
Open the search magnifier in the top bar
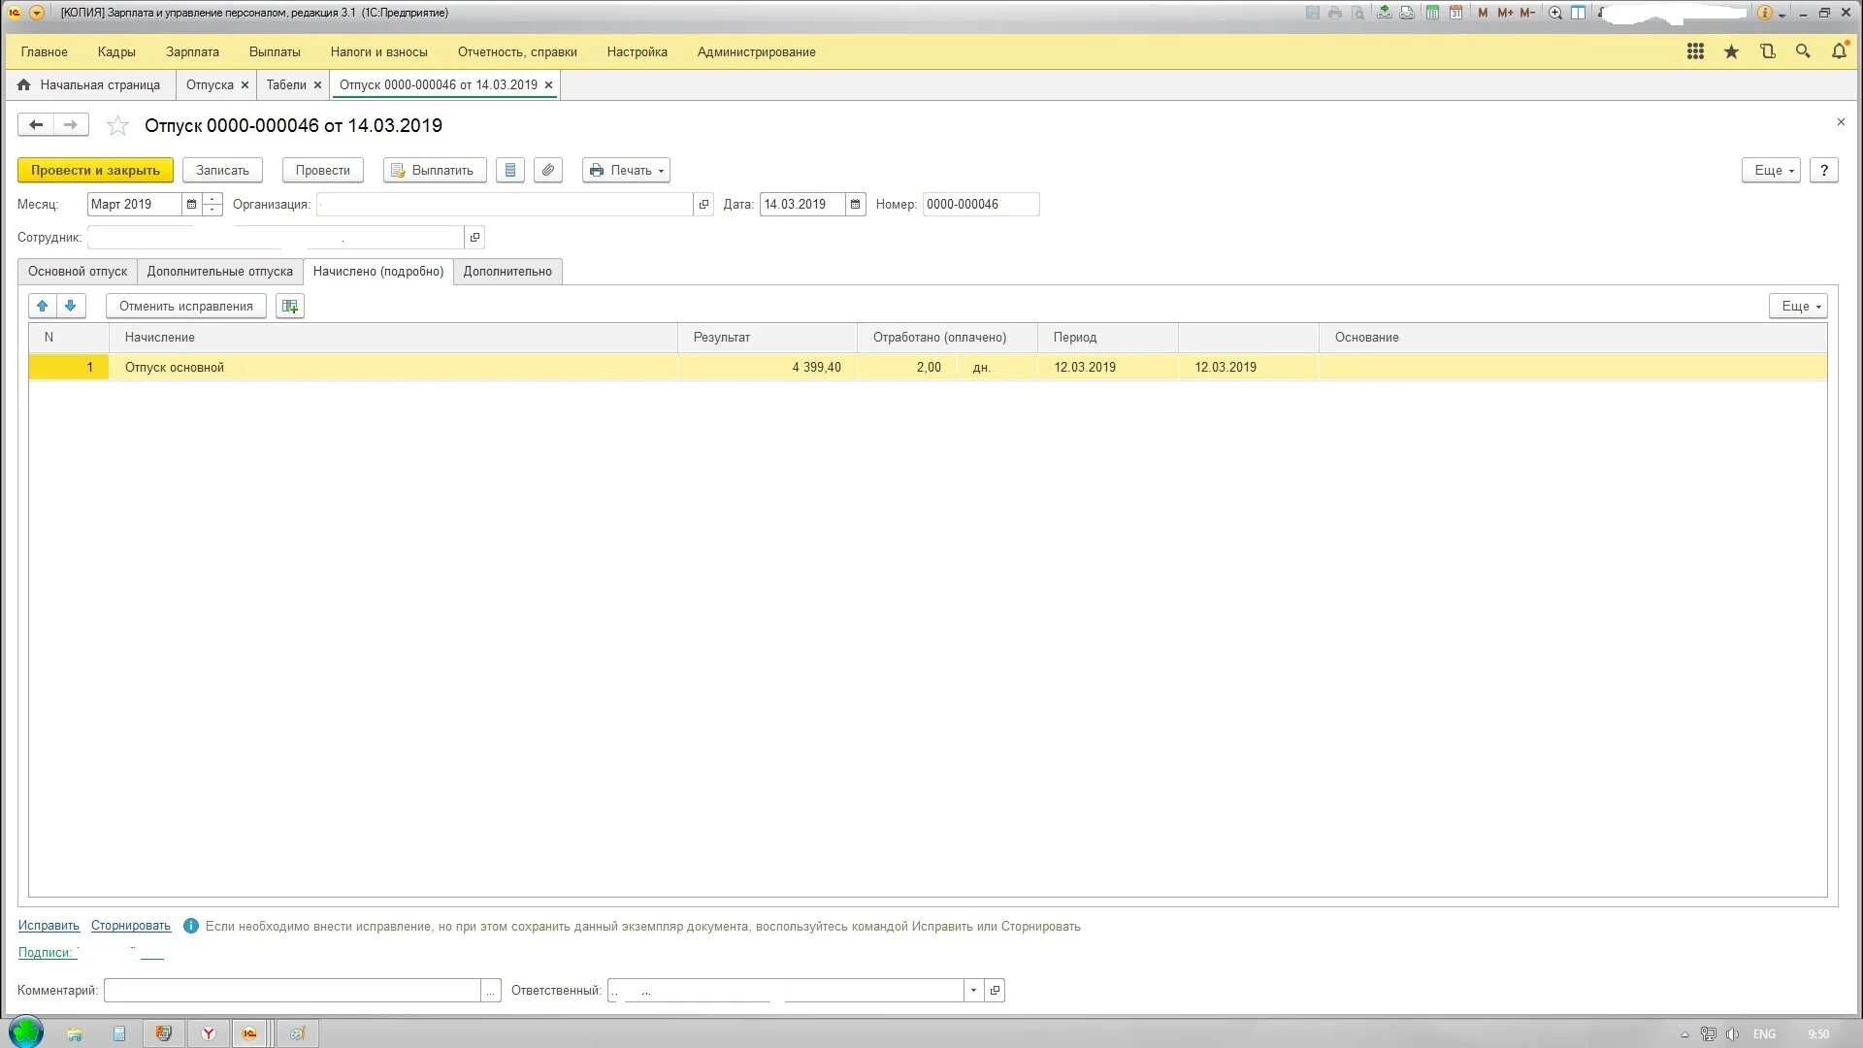[1803, 51]
